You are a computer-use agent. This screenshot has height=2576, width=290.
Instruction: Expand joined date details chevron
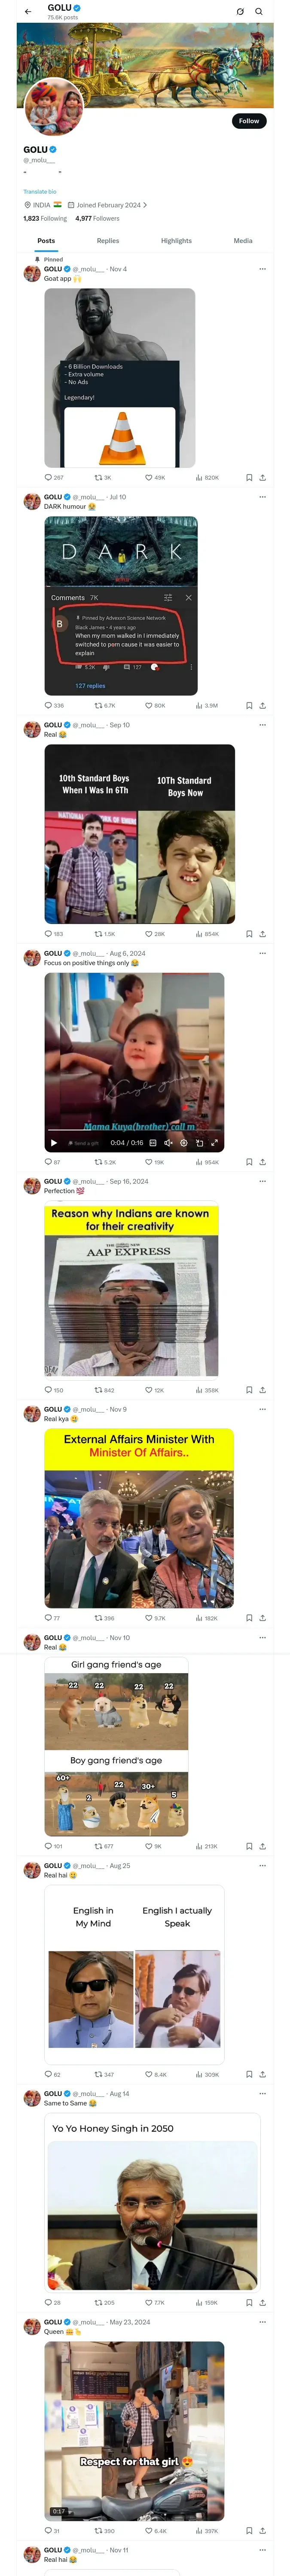(145, 205)
